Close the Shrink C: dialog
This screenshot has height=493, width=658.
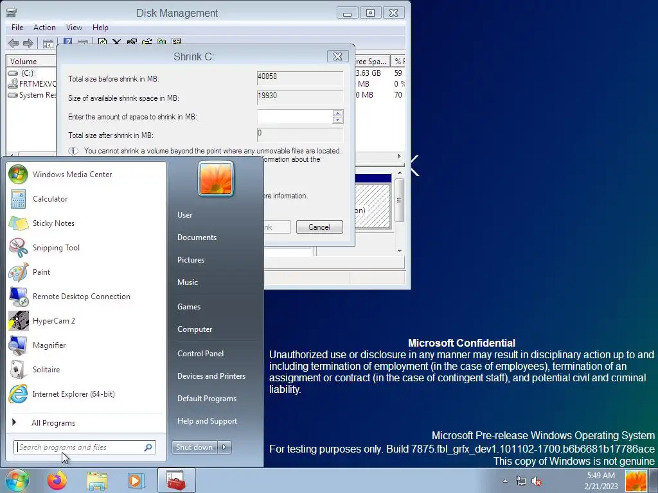tap(338, 56)
